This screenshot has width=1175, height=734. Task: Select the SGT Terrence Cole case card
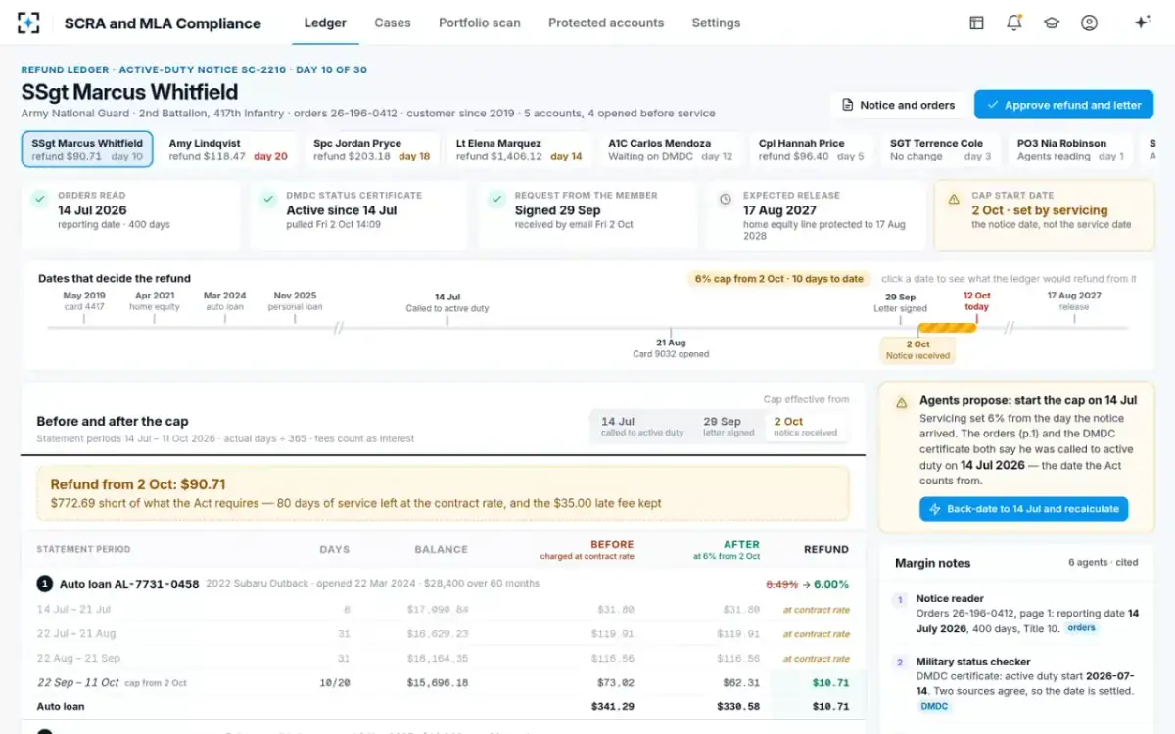pos(941,150)
